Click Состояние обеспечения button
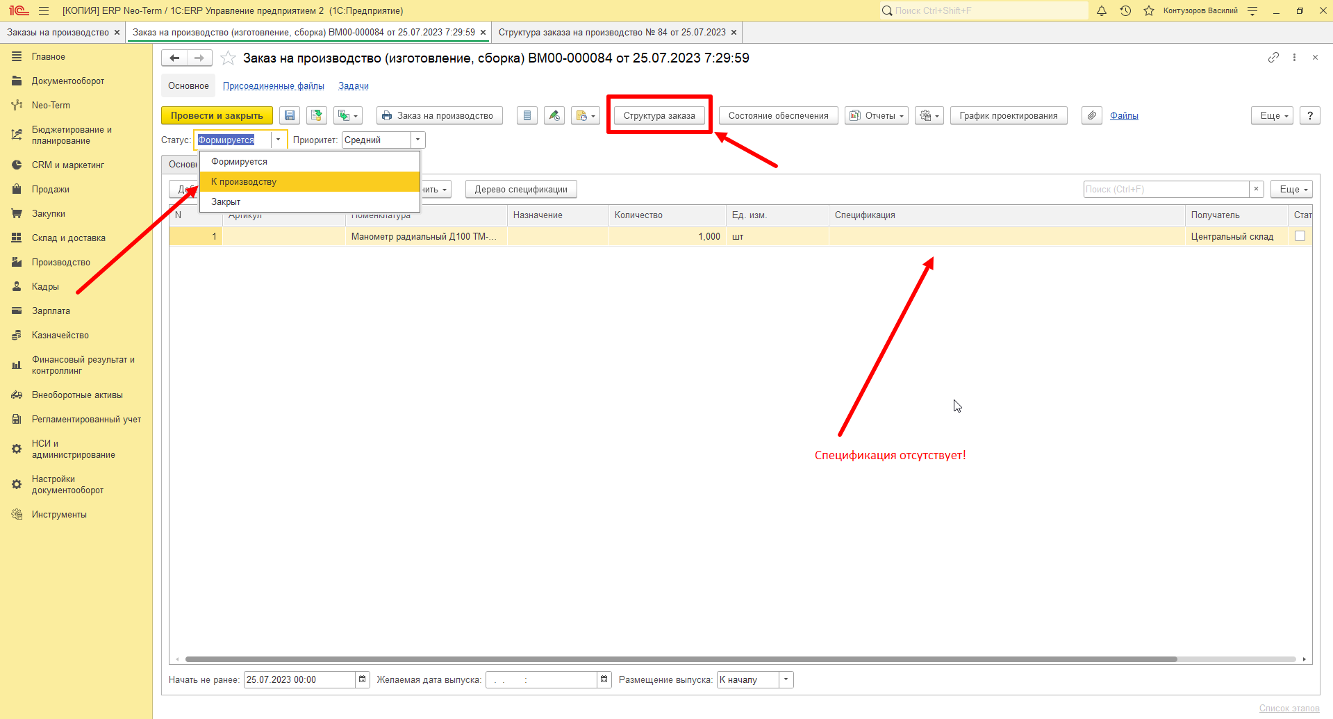Image resolution: width=1333 pixels, height=719 pixels. pyautogui.click(x=778, y=116)
